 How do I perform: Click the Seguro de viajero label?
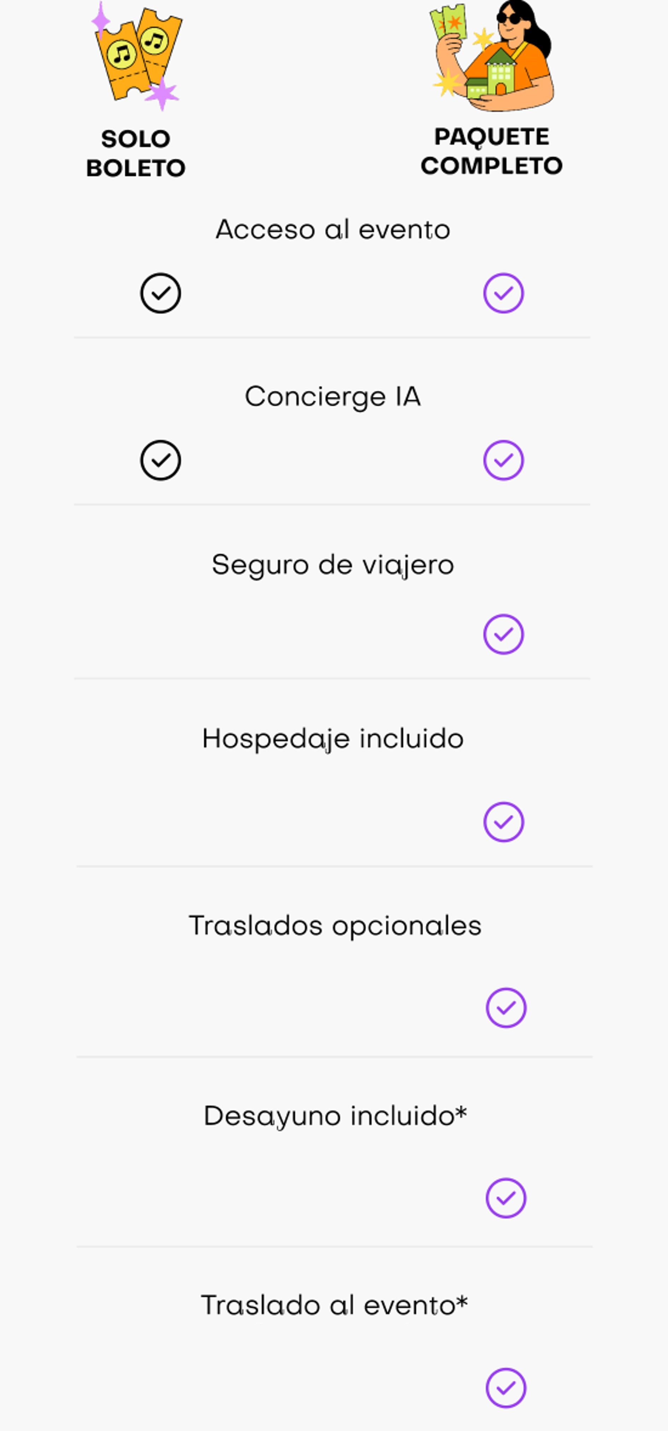point(333,565)
